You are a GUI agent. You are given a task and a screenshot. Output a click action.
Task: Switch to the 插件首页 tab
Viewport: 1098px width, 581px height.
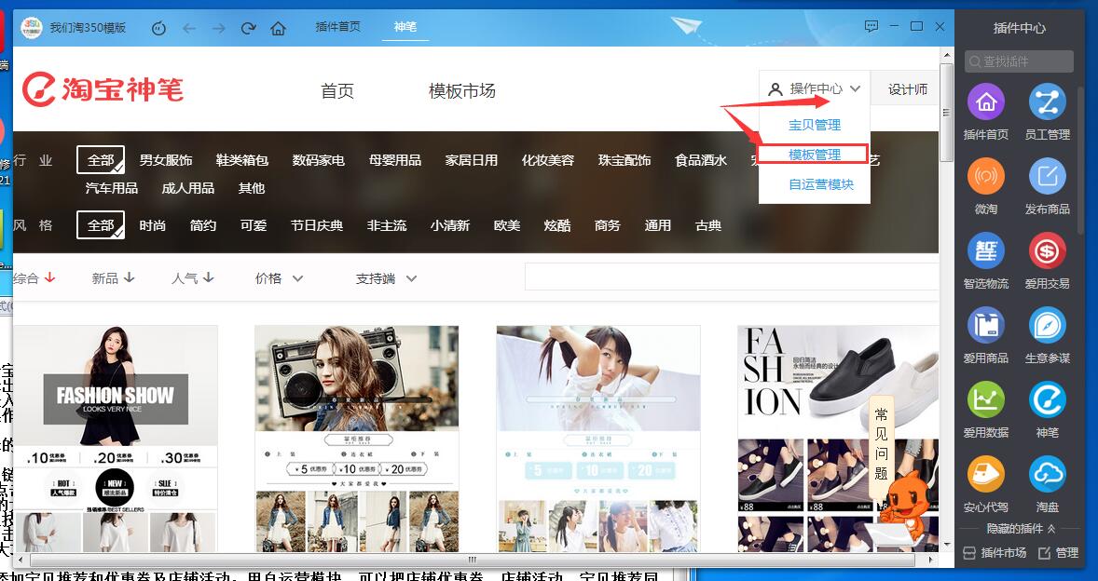click(x=338, y=27)
